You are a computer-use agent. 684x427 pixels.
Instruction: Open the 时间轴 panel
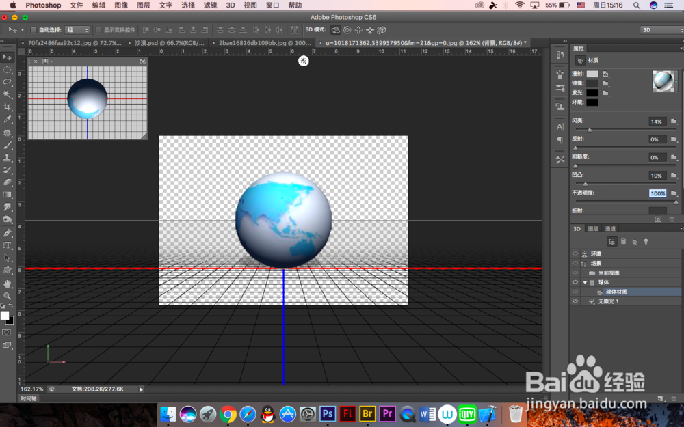click(x=29, y=399)
